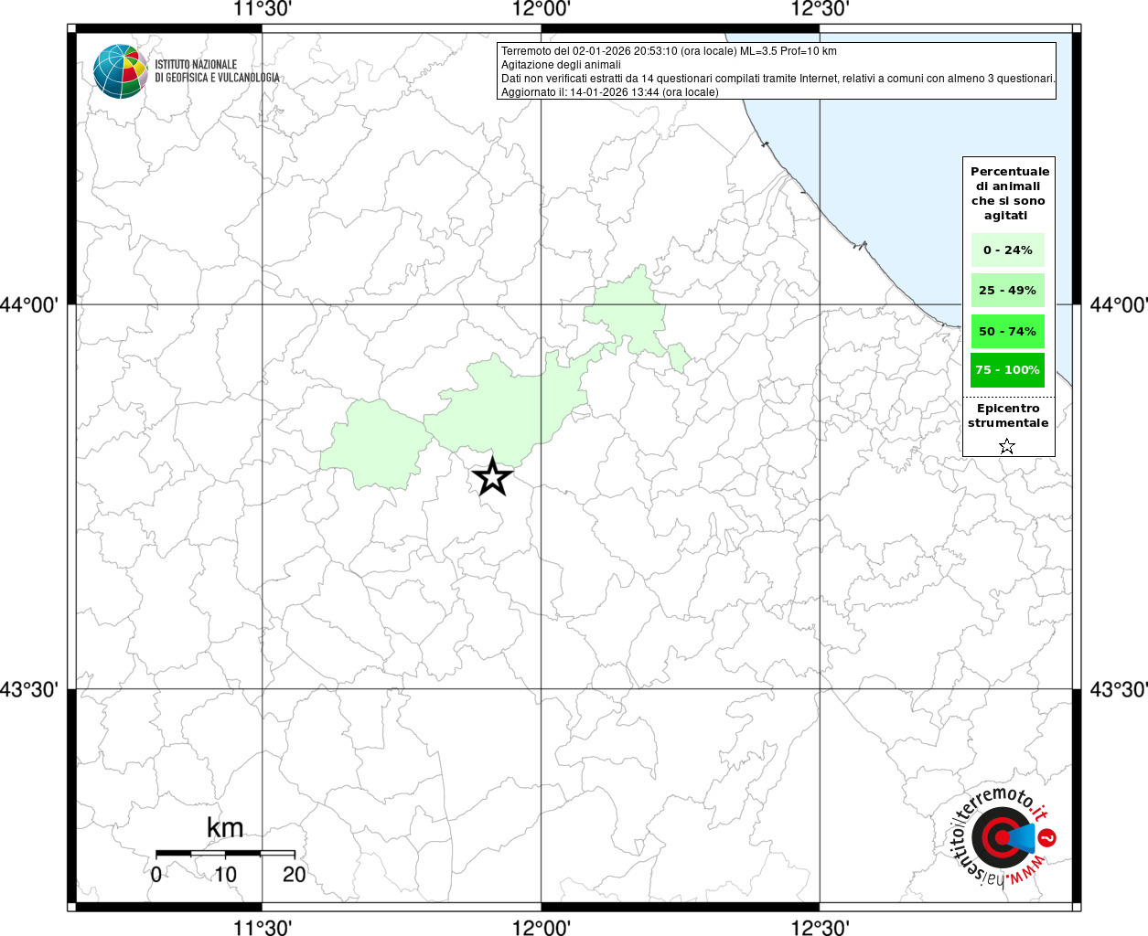Click the 'Terremoto del 02-01-2026' headline line
The height and width of the screenshot is (936, 1148).
[x=669, y=51]
